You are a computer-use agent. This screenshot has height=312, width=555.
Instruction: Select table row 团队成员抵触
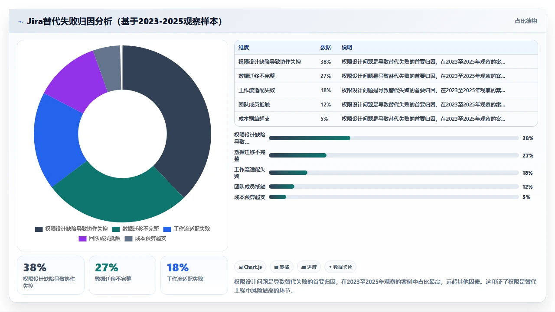coord(386,105)
